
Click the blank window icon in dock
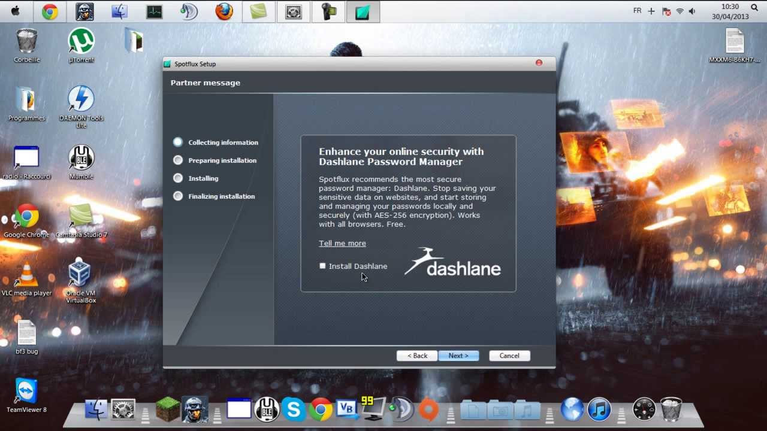point(238,409)
